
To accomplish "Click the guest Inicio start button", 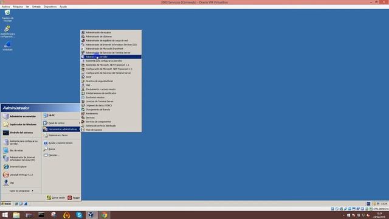I will (x=6, y=204).
